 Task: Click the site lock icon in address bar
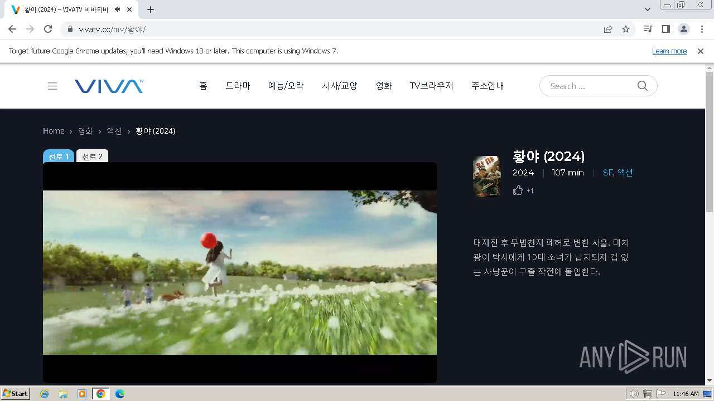[x=70, y=29]
